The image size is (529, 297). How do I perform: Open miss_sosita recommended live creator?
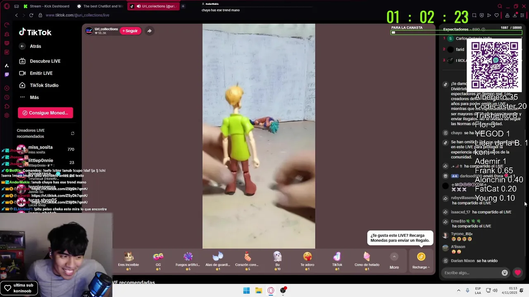coord(45,149)
